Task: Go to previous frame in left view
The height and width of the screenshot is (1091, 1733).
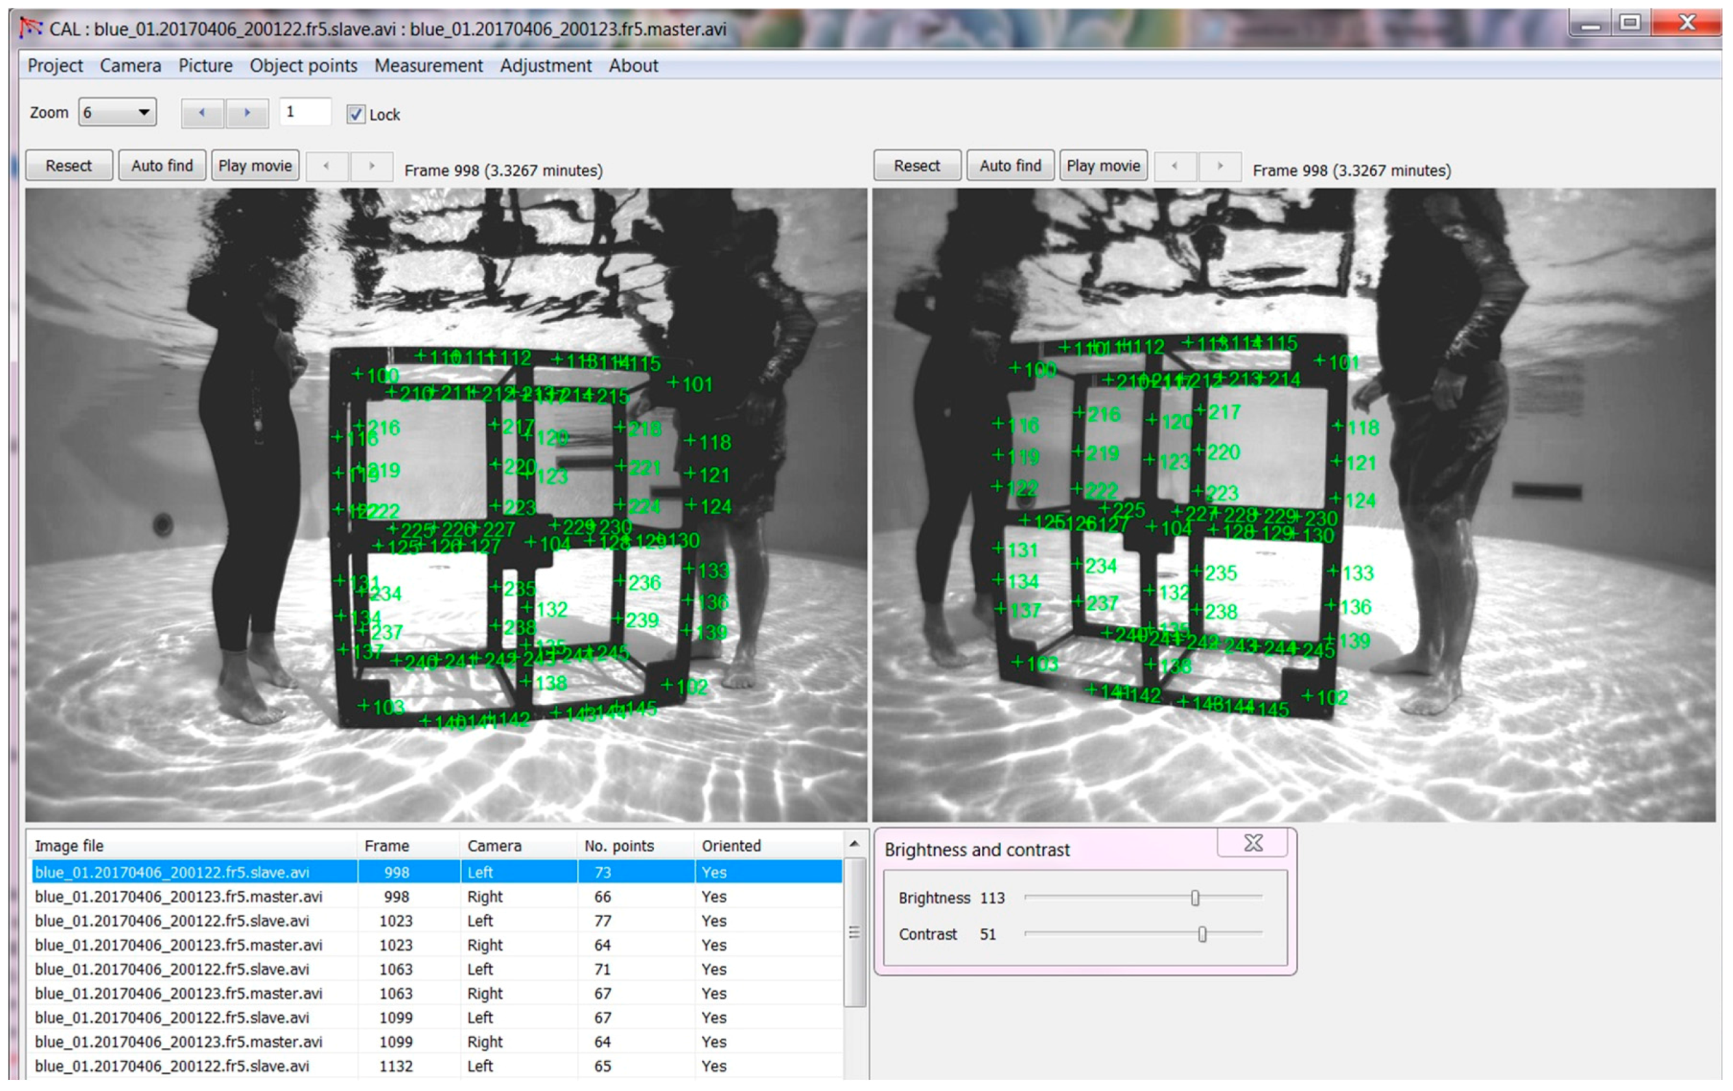Action: [x=327, y=166]
